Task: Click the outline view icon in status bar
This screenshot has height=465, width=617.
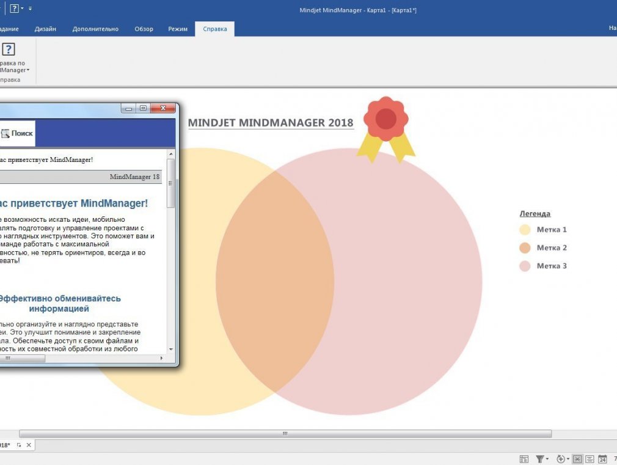Action: 524,459
